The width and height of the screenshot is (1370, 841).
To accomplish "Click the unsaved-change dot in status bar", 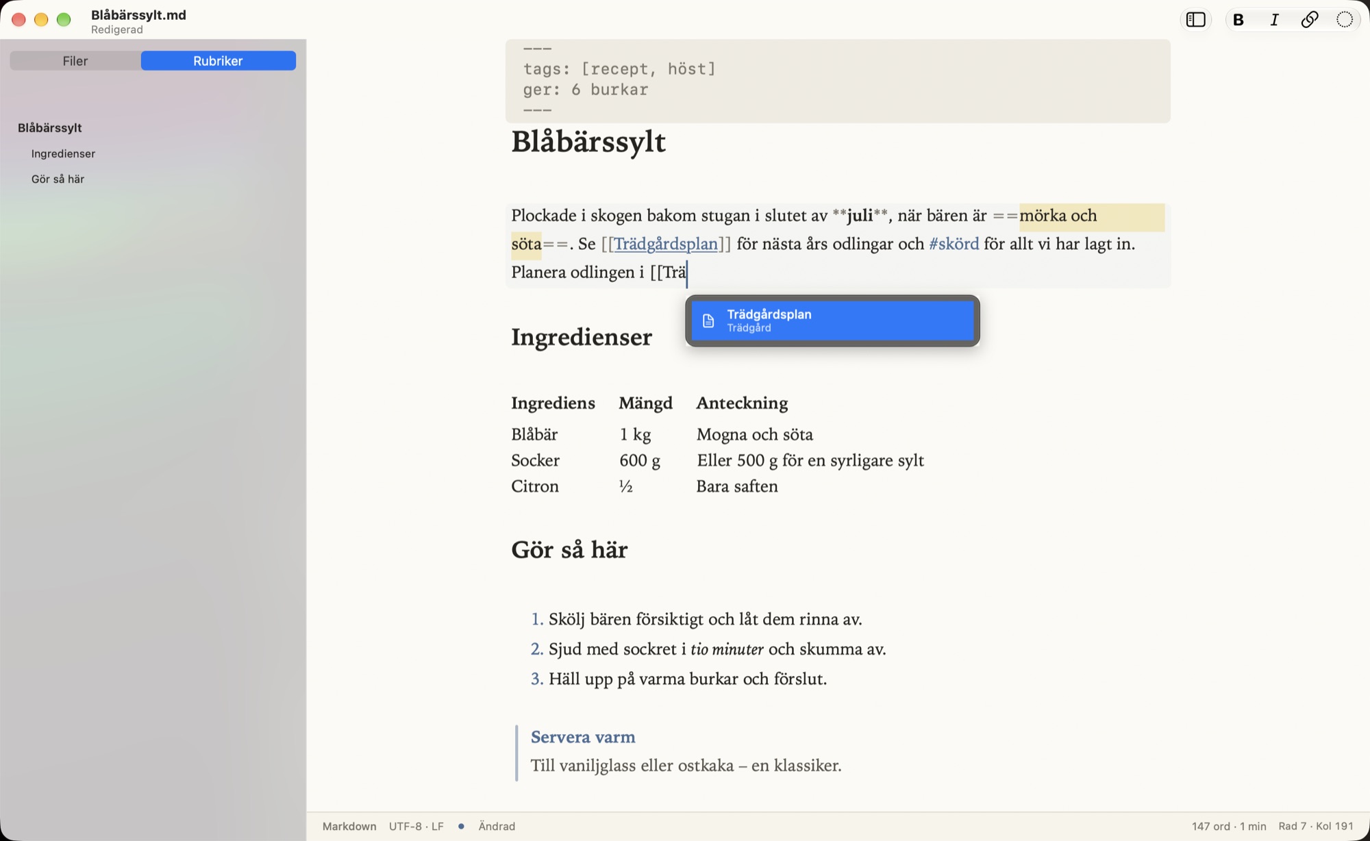I will (x=461, y=826).
